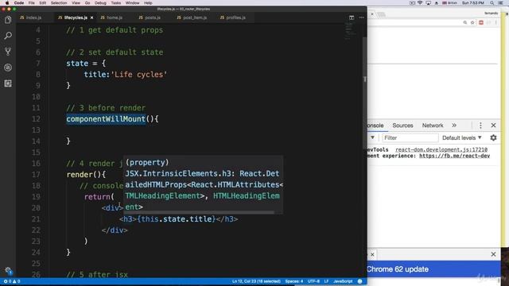Viewport: 509px width, 286px height.
Task: Change the end of line sequence LF
Action: point(326,281)
